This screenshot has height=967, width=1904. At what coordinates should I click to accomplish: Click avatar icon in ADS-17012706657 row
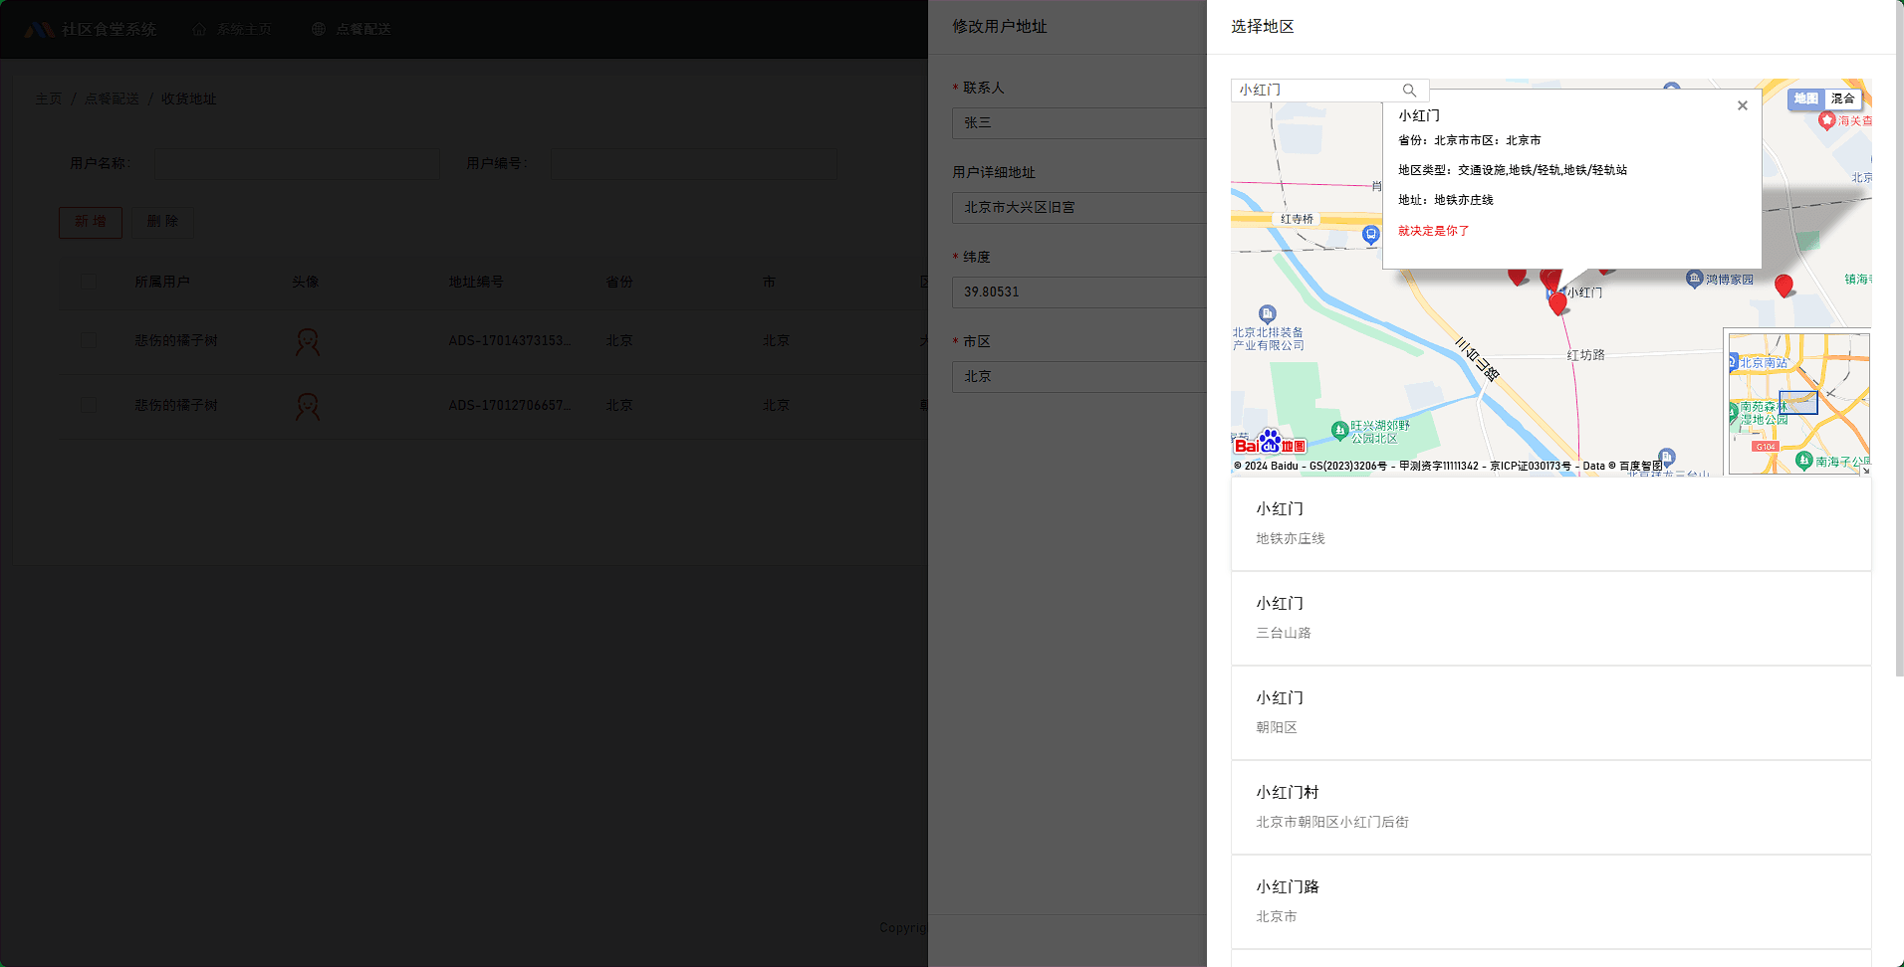click(308, 406)
